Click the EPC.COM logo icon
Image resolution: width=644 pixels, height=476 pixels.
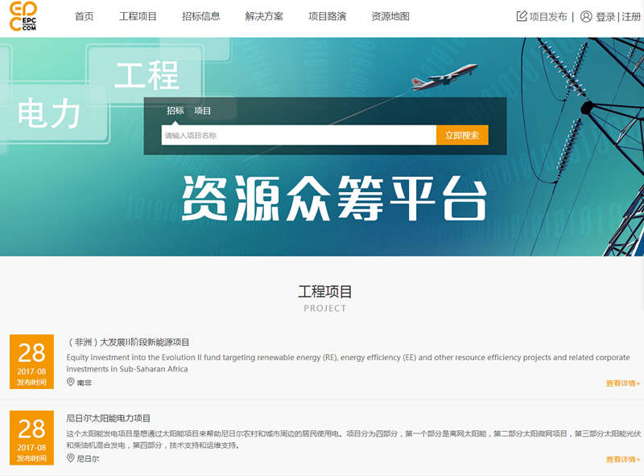(23, 17)
